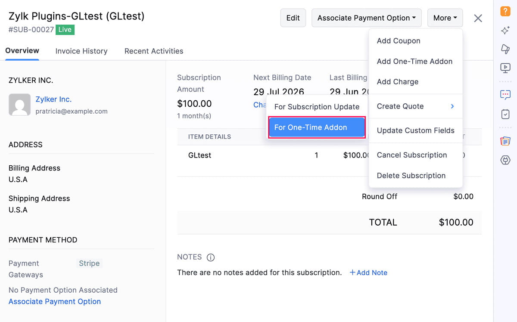Choose Add One-Time Addon menu entry

416,61
